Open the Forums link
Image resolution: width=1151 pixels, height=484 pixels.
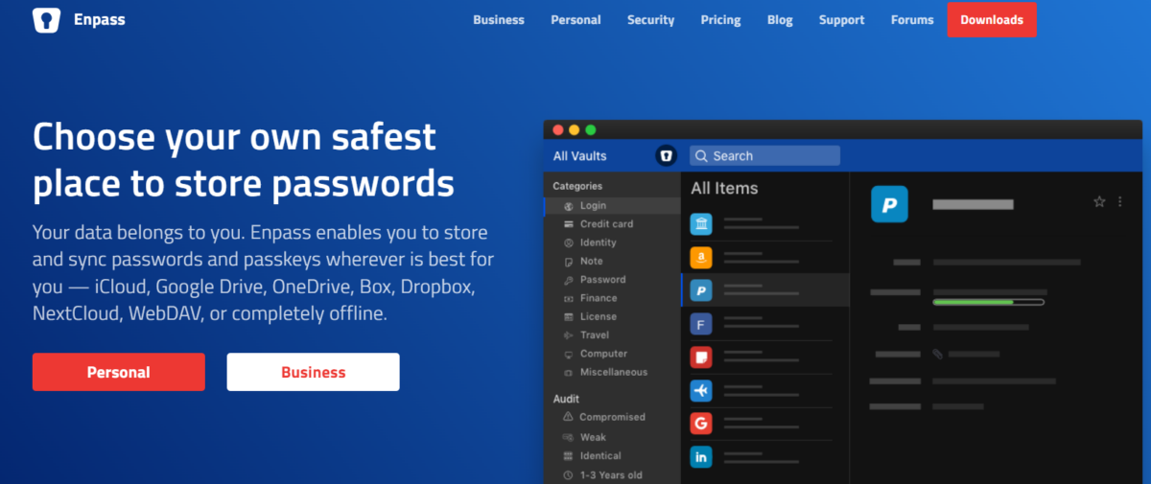tap(912, 19)
